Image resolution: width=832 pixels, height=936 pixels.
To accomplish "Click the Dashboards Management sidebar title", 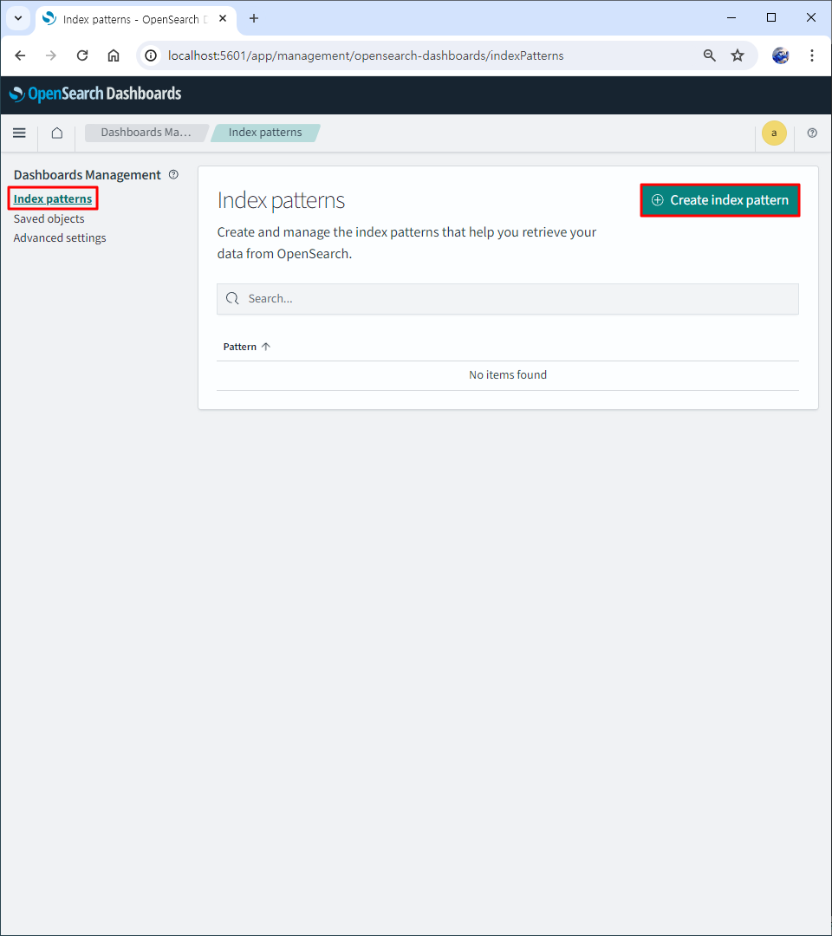I will [88, 175].
